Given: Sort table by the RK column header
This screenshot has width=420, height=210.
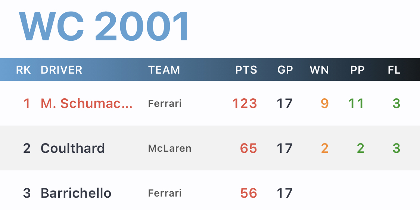Looking at the screenshot, I should (x=23, y=70).
